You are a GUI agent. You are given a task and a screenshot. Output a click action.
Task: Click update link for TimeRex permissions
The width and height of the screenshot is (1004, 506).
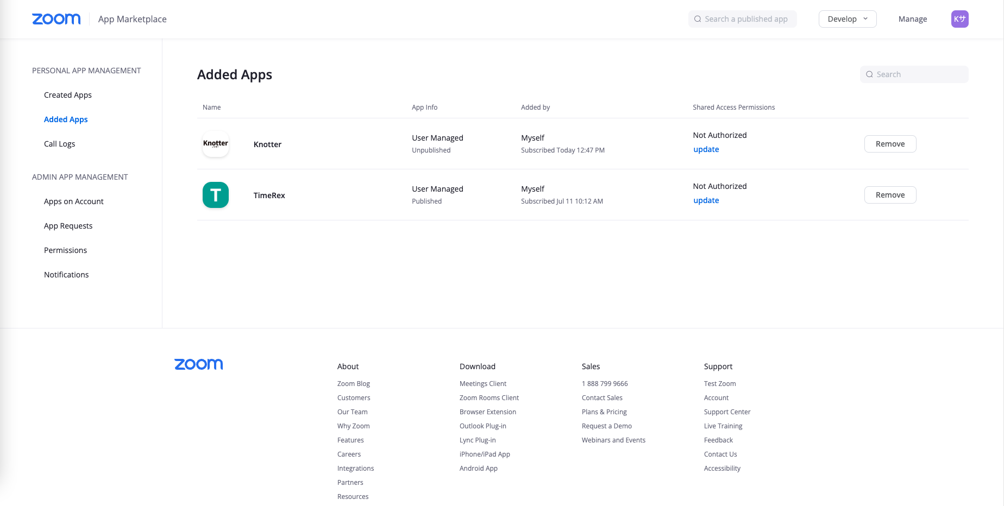[706, 200]
